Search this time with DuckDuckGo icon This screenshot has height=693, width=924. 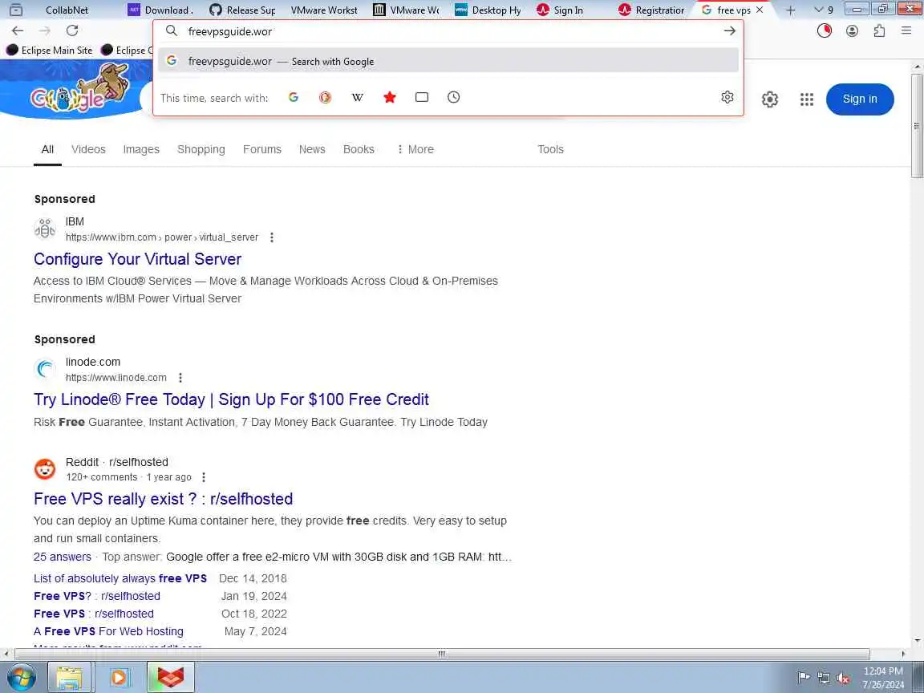coord(325,97)
